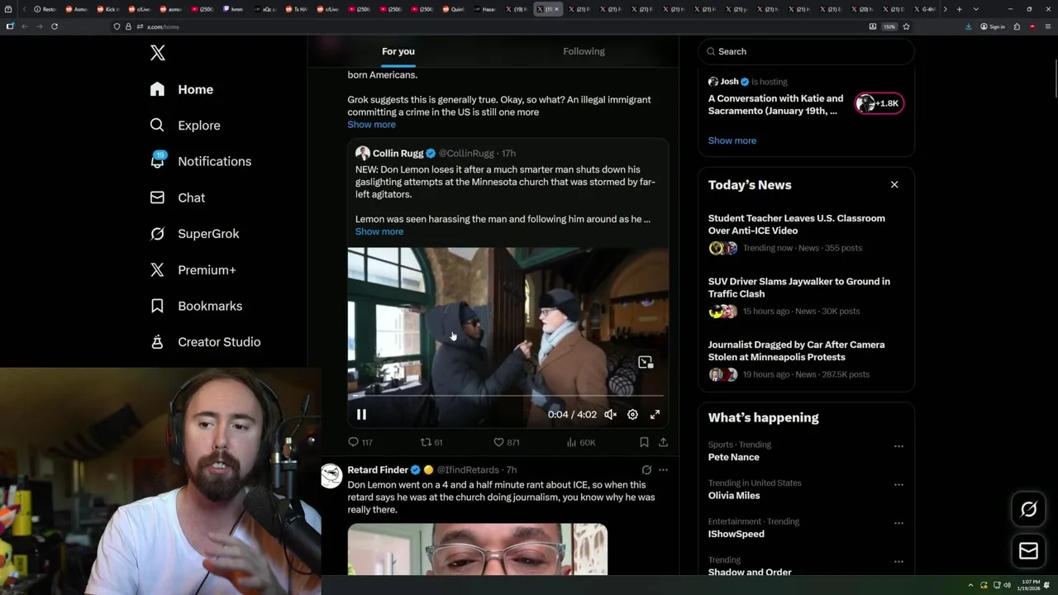The image size is (1058, 595).
Task: Unmute the video with speaker icon
Action: point(610,415)
